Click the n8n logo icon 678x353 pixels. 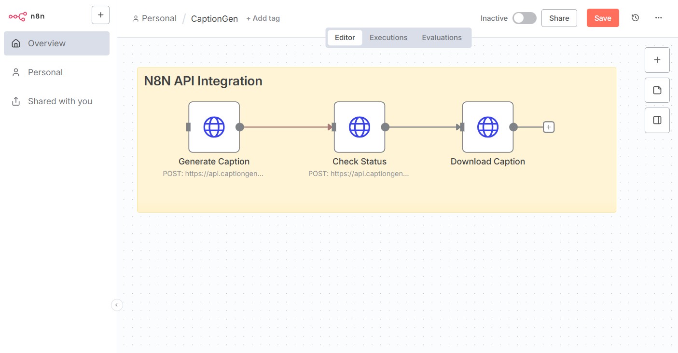pos(18,16)
